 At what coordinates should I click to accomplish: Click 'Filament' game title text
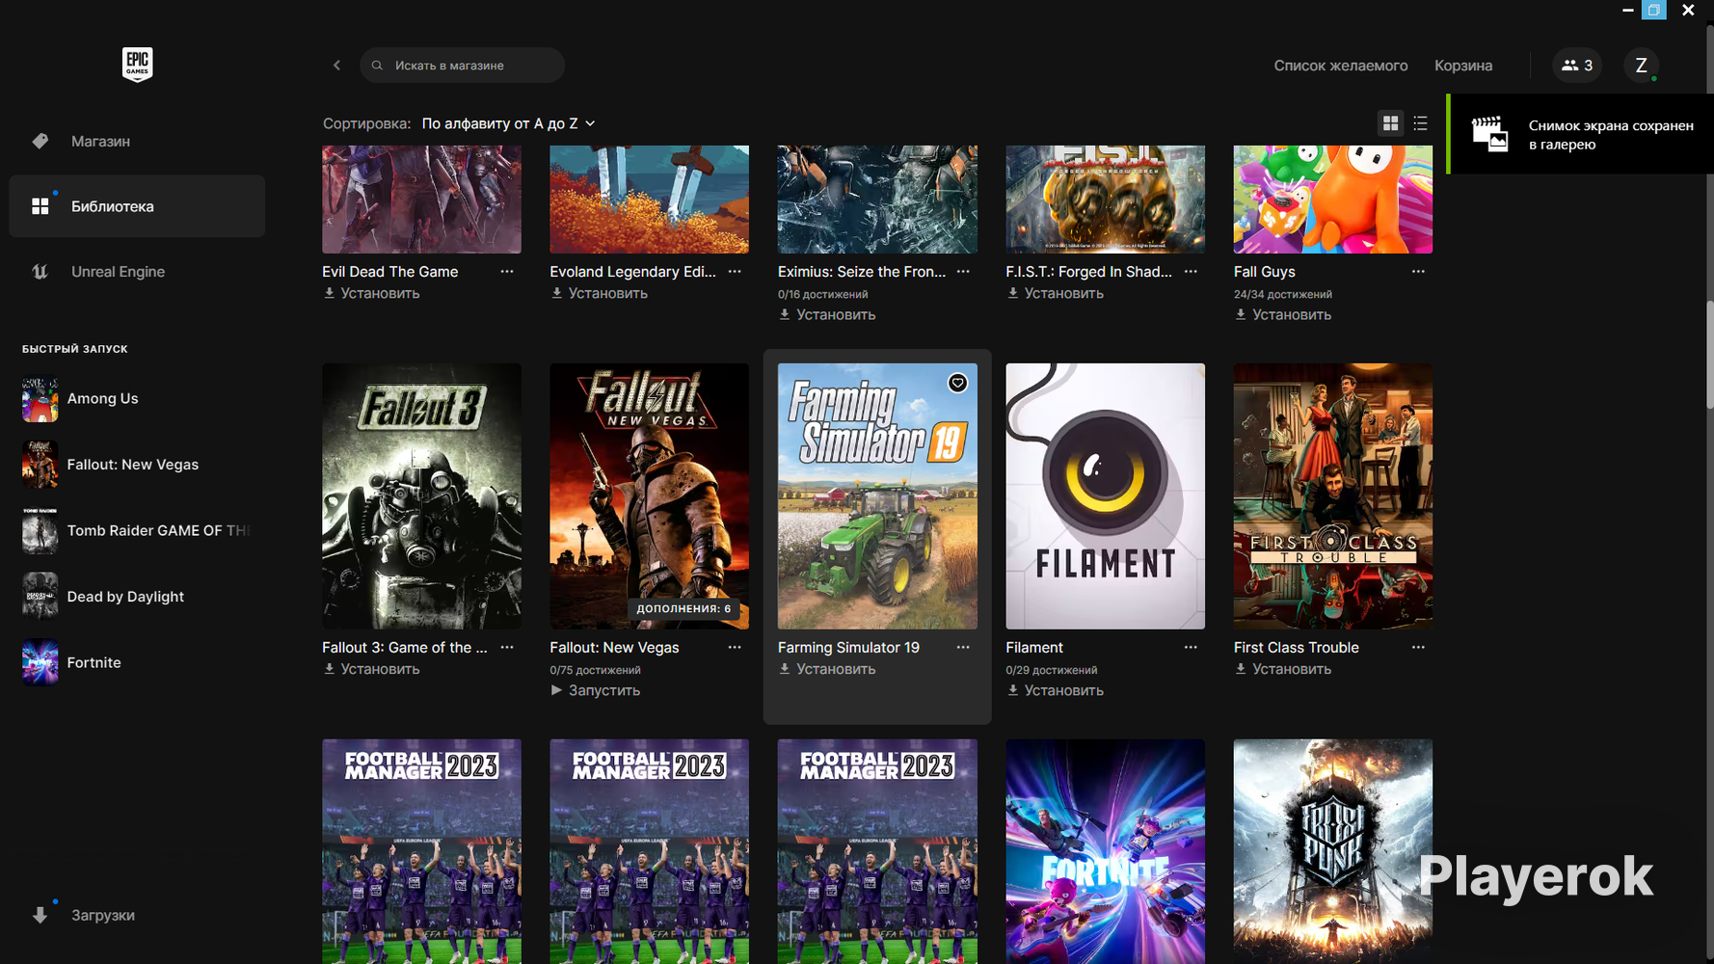(1034, 648)
